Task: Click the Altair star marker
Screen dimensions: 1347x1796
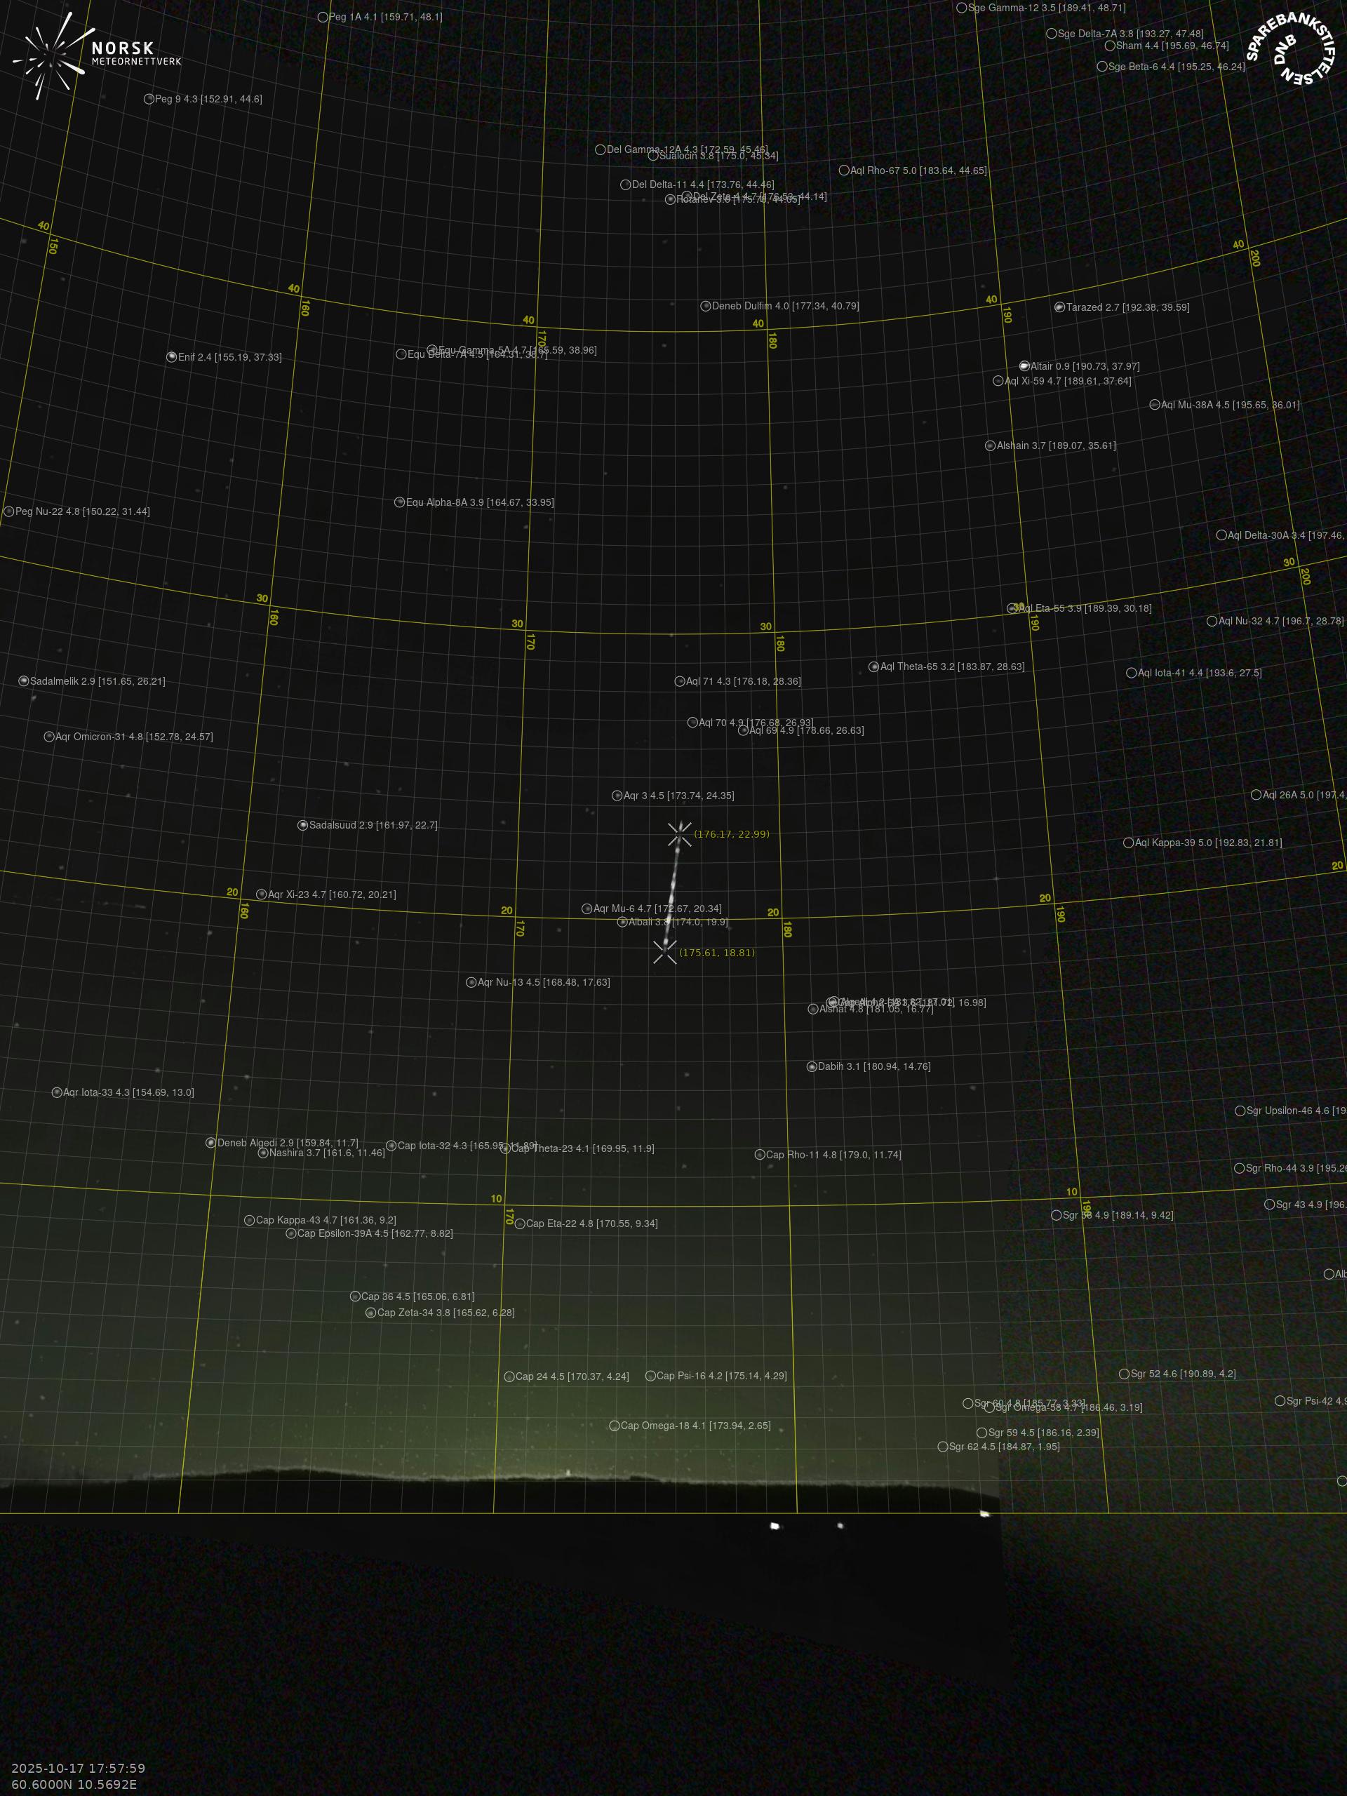Action: (x=1024, y=366)
